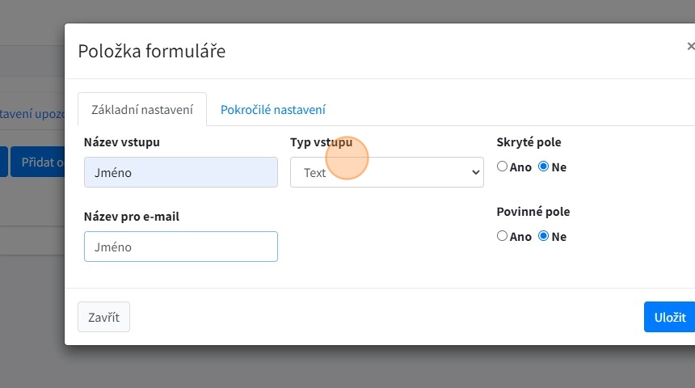Click the Typ vstupu label
Image resolution: width=695 pixels, height=388 pixels.
[321, 142]
